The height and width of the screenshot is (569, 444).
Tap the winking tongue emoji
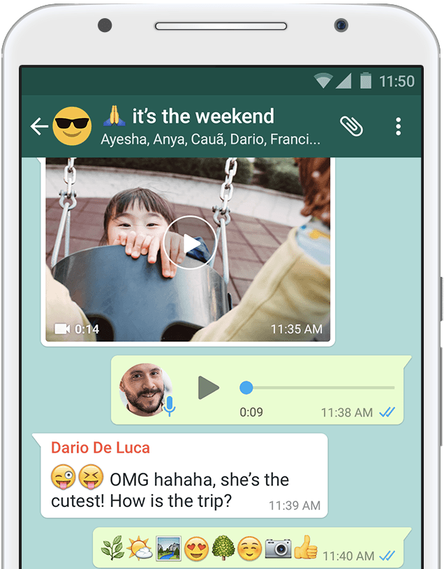point(64,477)
